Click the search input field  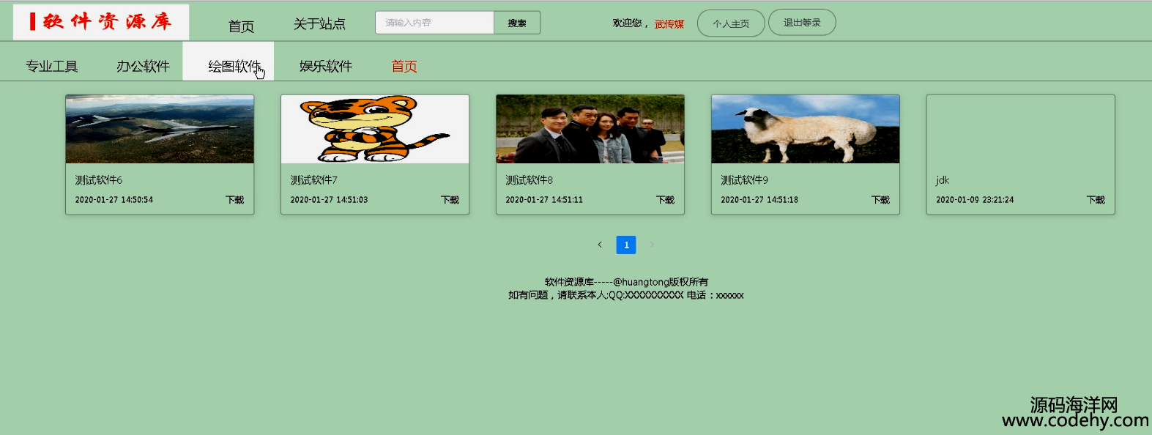click(x=435, y=23)
